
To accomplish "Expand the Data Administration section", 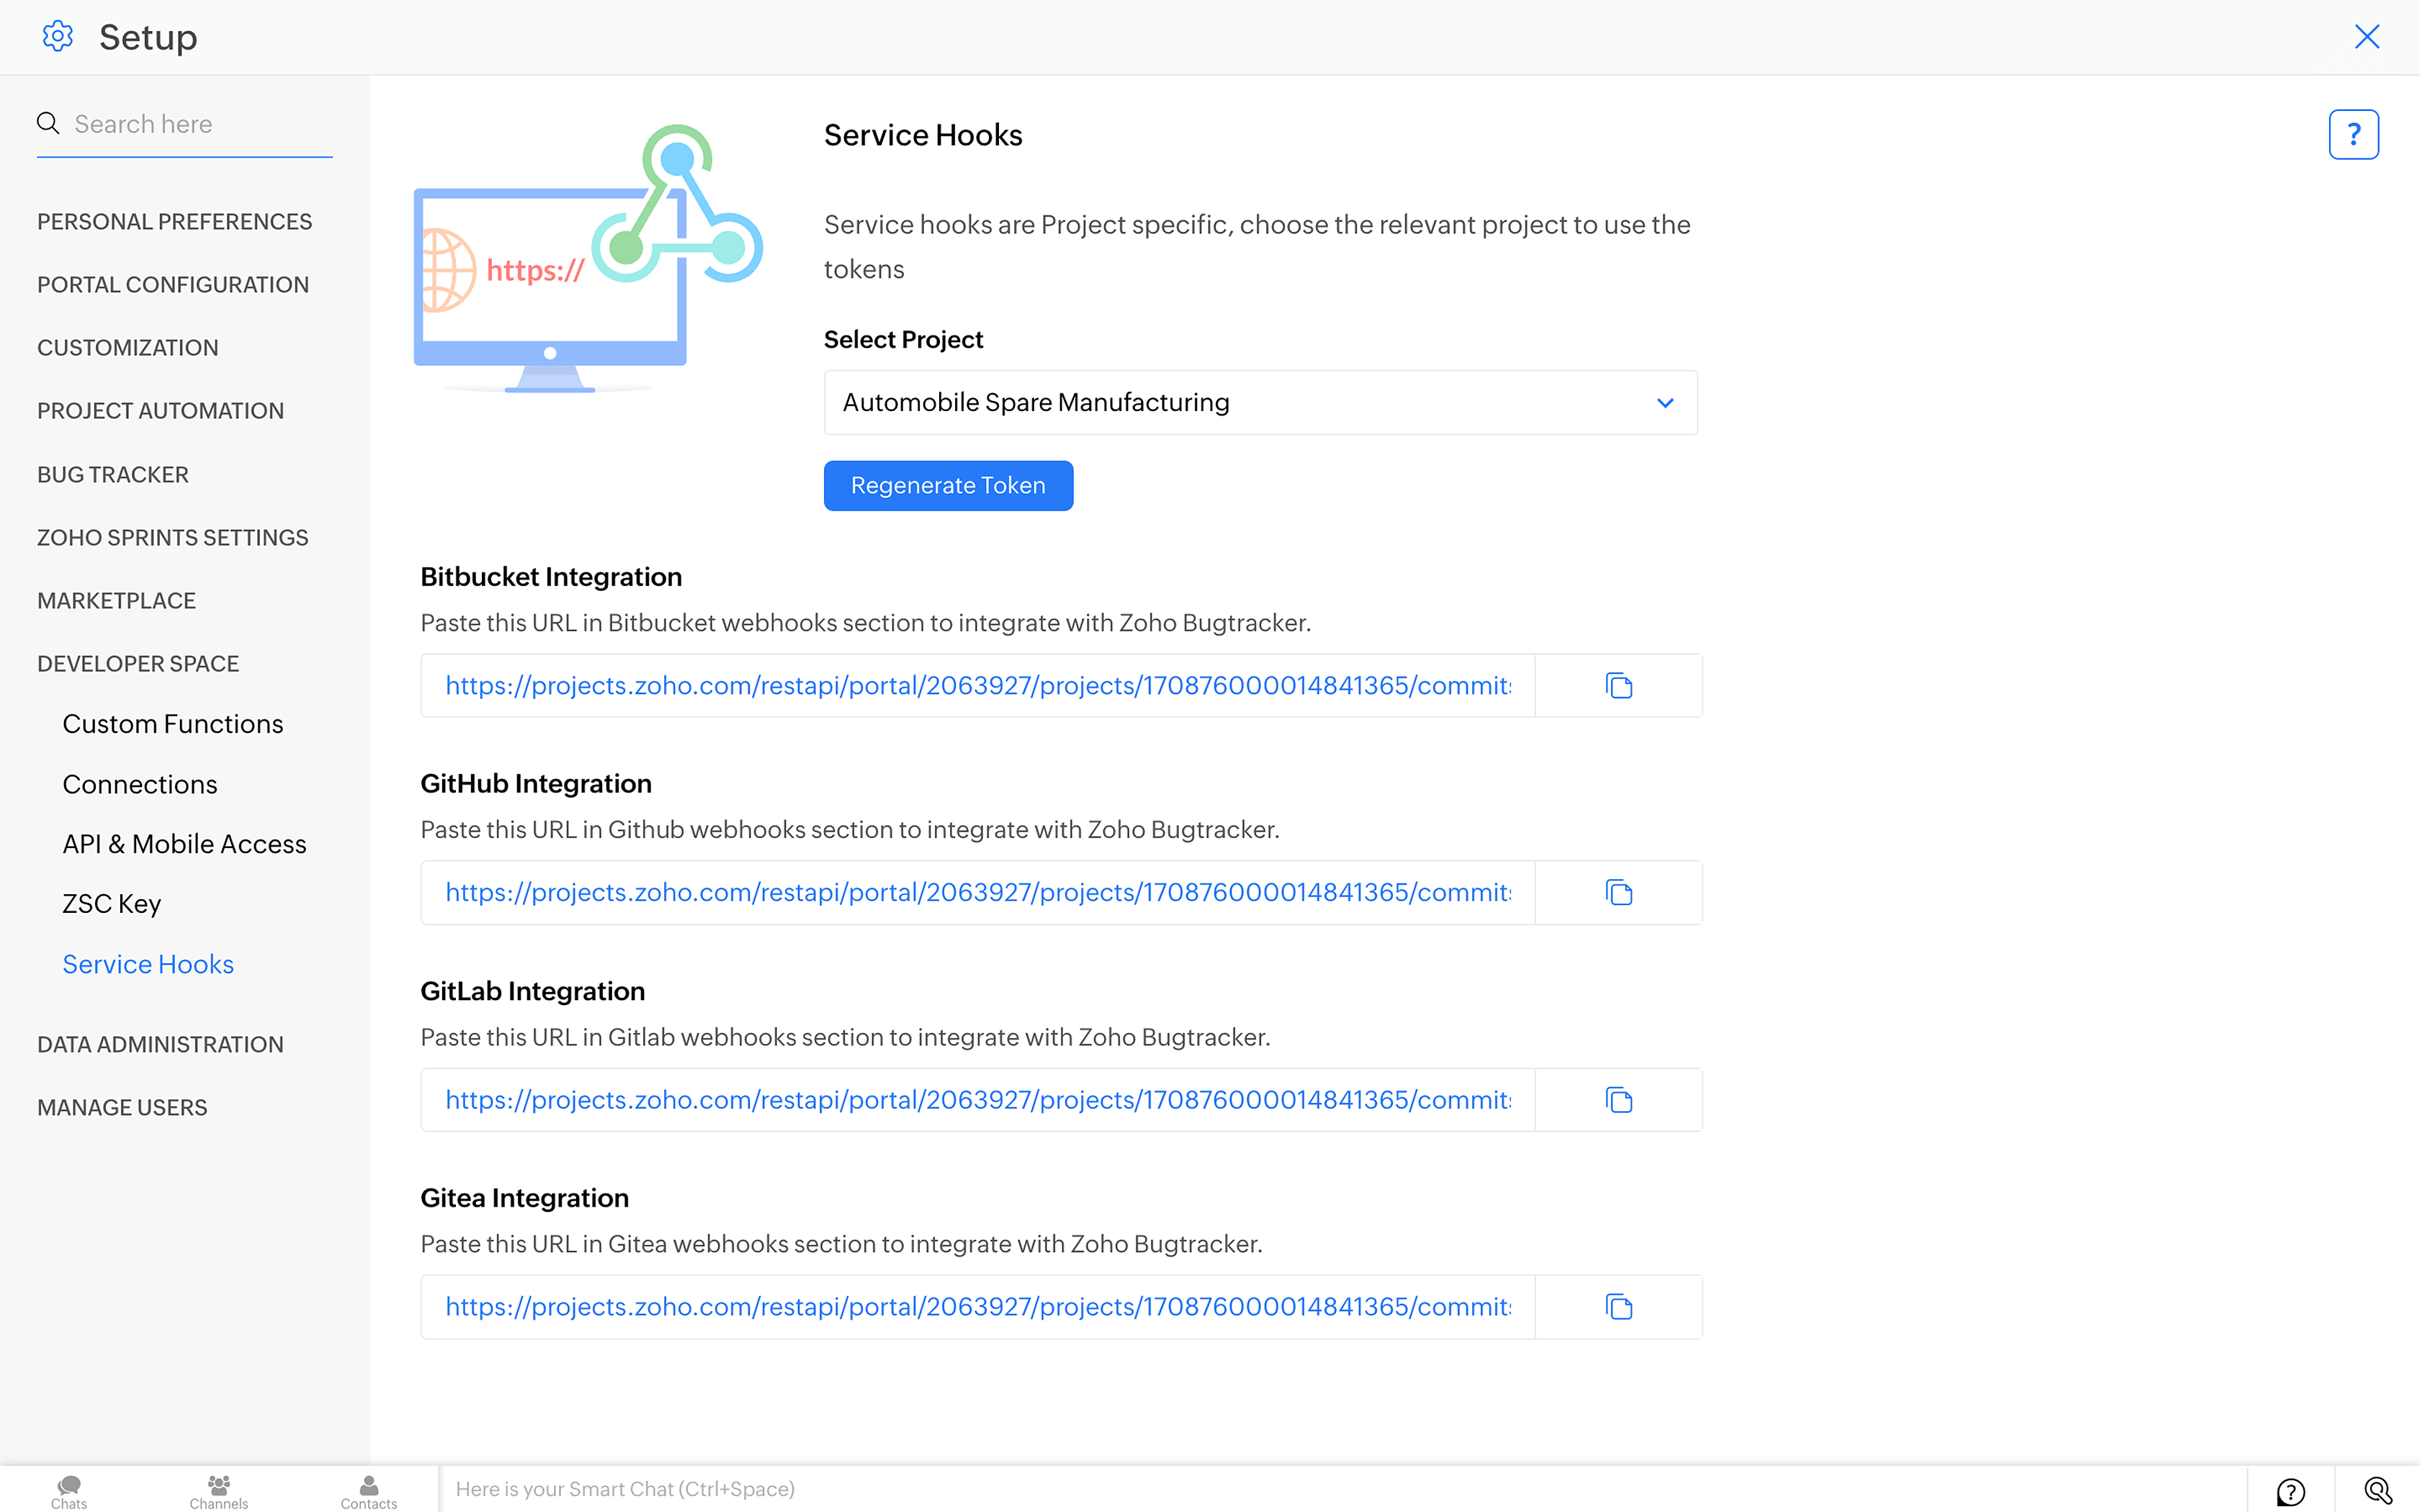I will 160,1044.
